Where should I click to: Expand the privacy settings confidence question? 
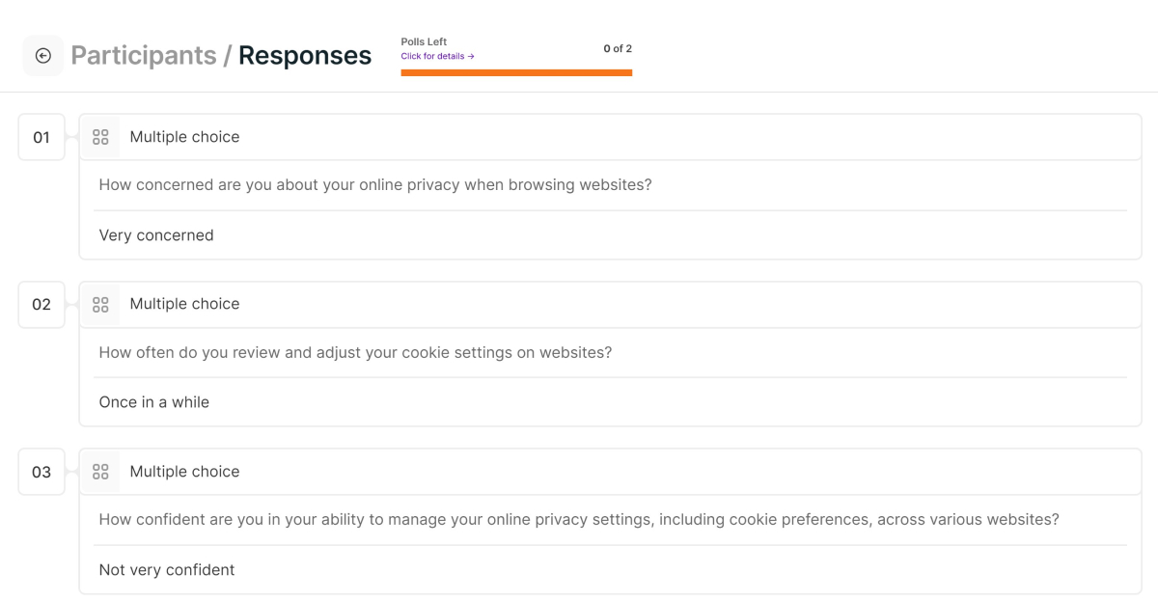tap(578, 519)
